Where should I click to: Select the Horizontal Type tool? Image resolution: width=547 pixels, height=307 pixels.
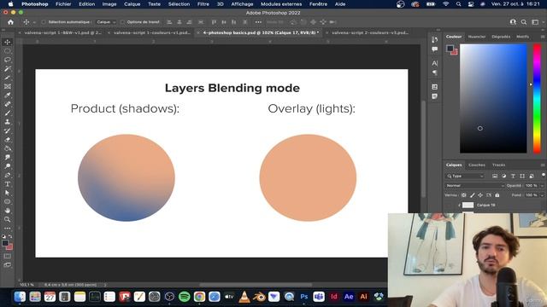(x=8, y=184)
